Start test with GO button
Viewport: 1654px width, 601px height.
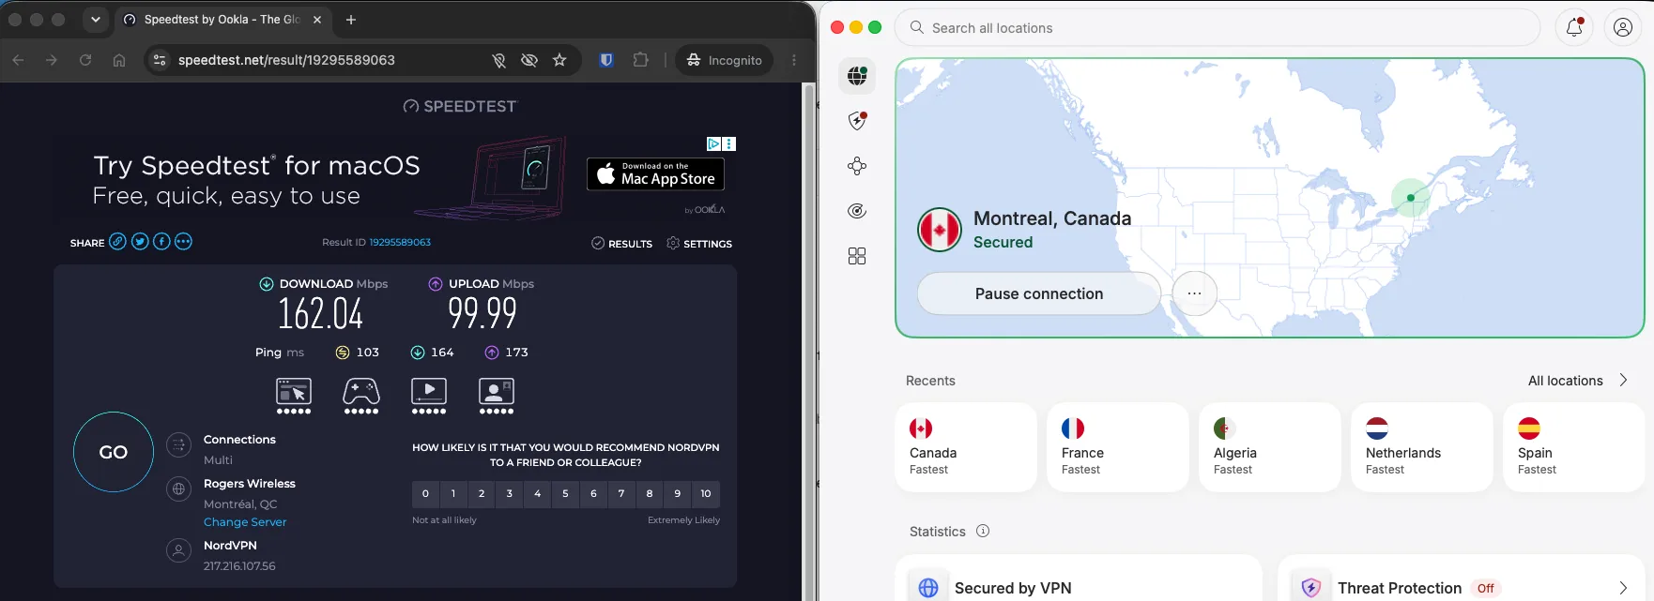pos(114,452)
